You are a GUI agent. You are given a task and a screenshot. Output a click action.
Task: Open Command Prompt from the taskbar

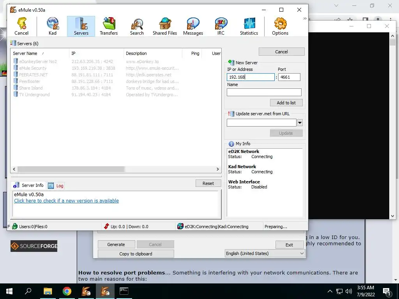[124, 291]
